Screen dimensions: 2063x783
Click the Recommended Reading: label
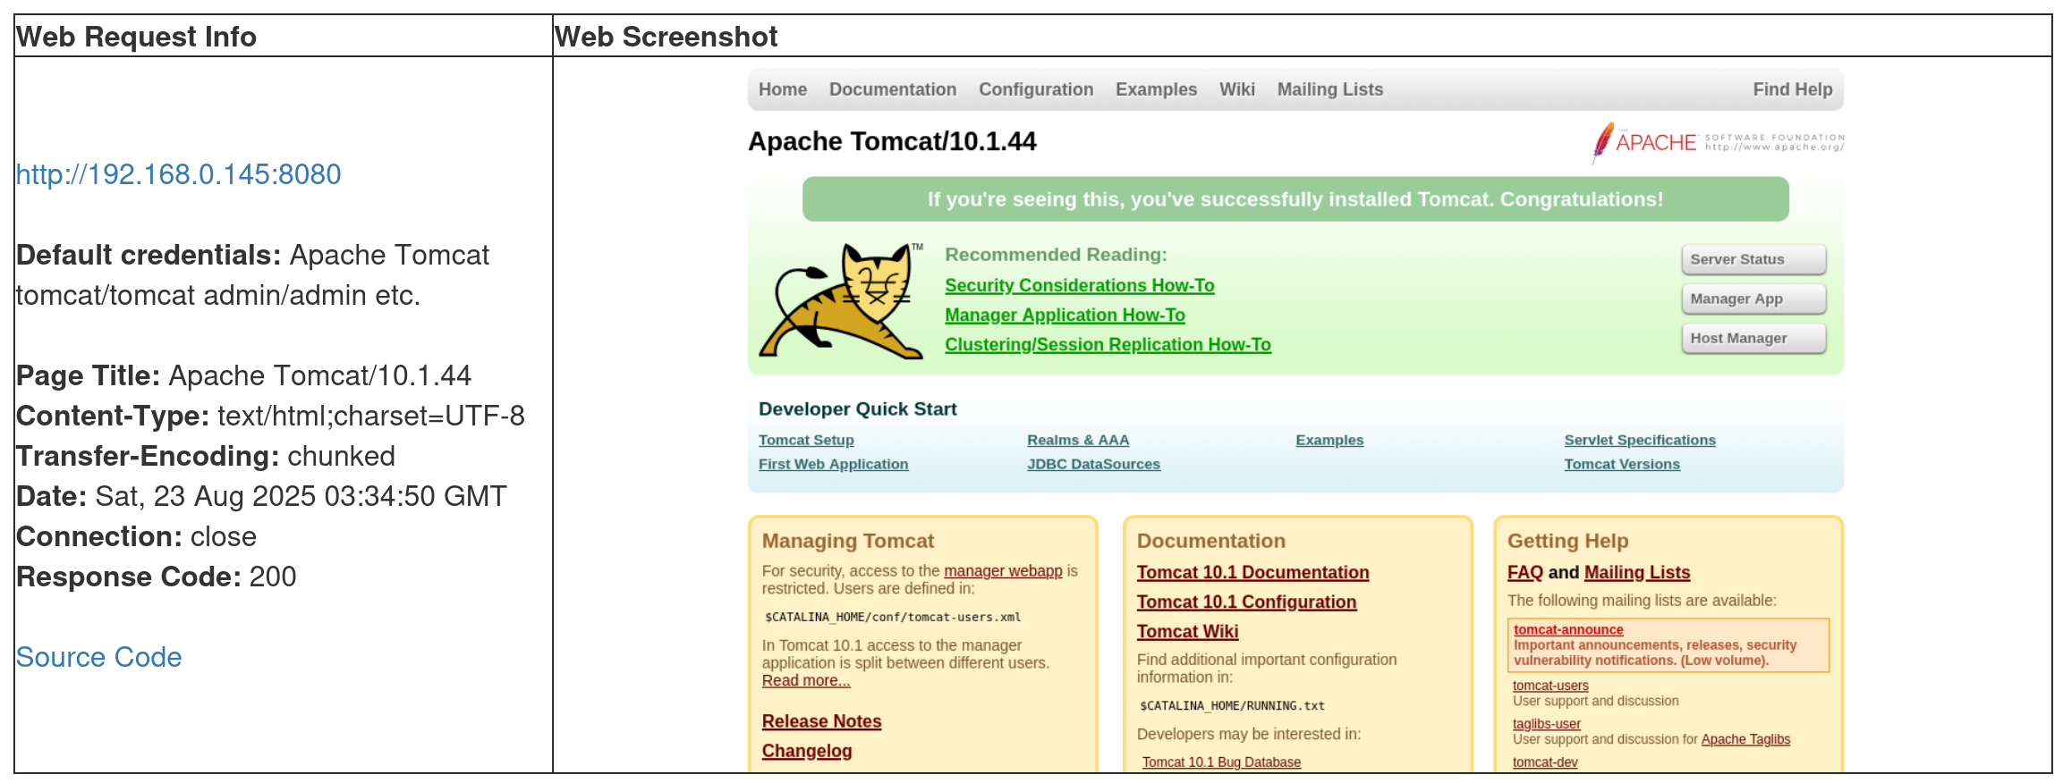coord(1056,255)
